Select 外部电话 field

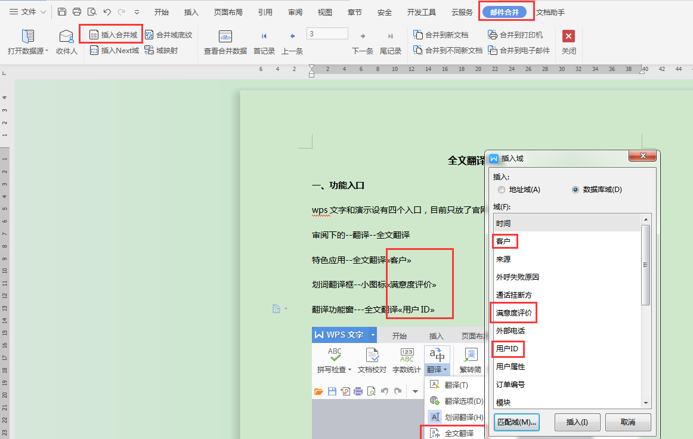(x=567, y=330)
